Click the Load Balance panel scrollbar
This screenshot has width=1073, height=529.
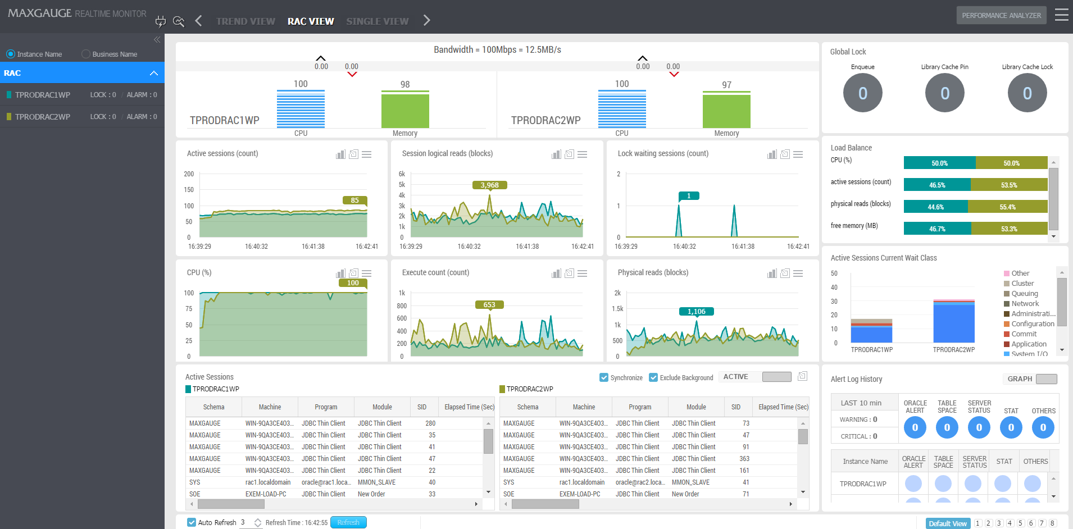(x=1054, y=199)
